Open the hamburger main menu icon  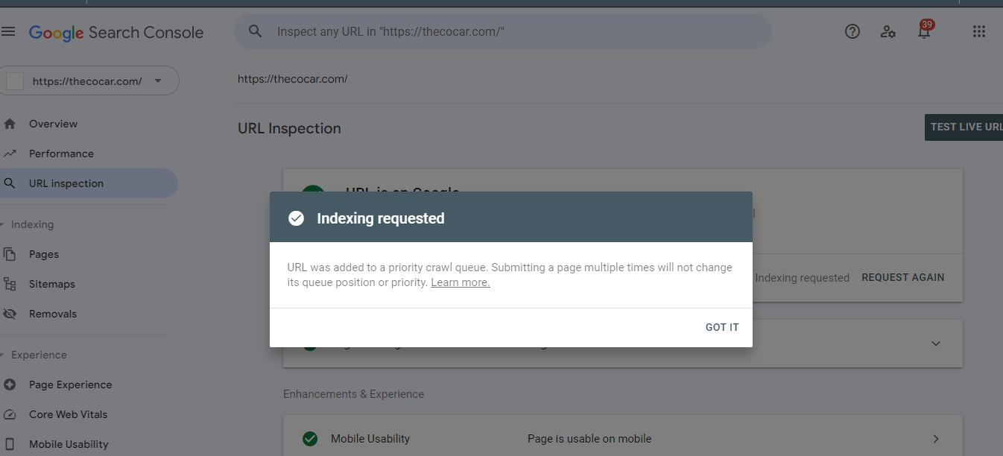coord(8,31)
